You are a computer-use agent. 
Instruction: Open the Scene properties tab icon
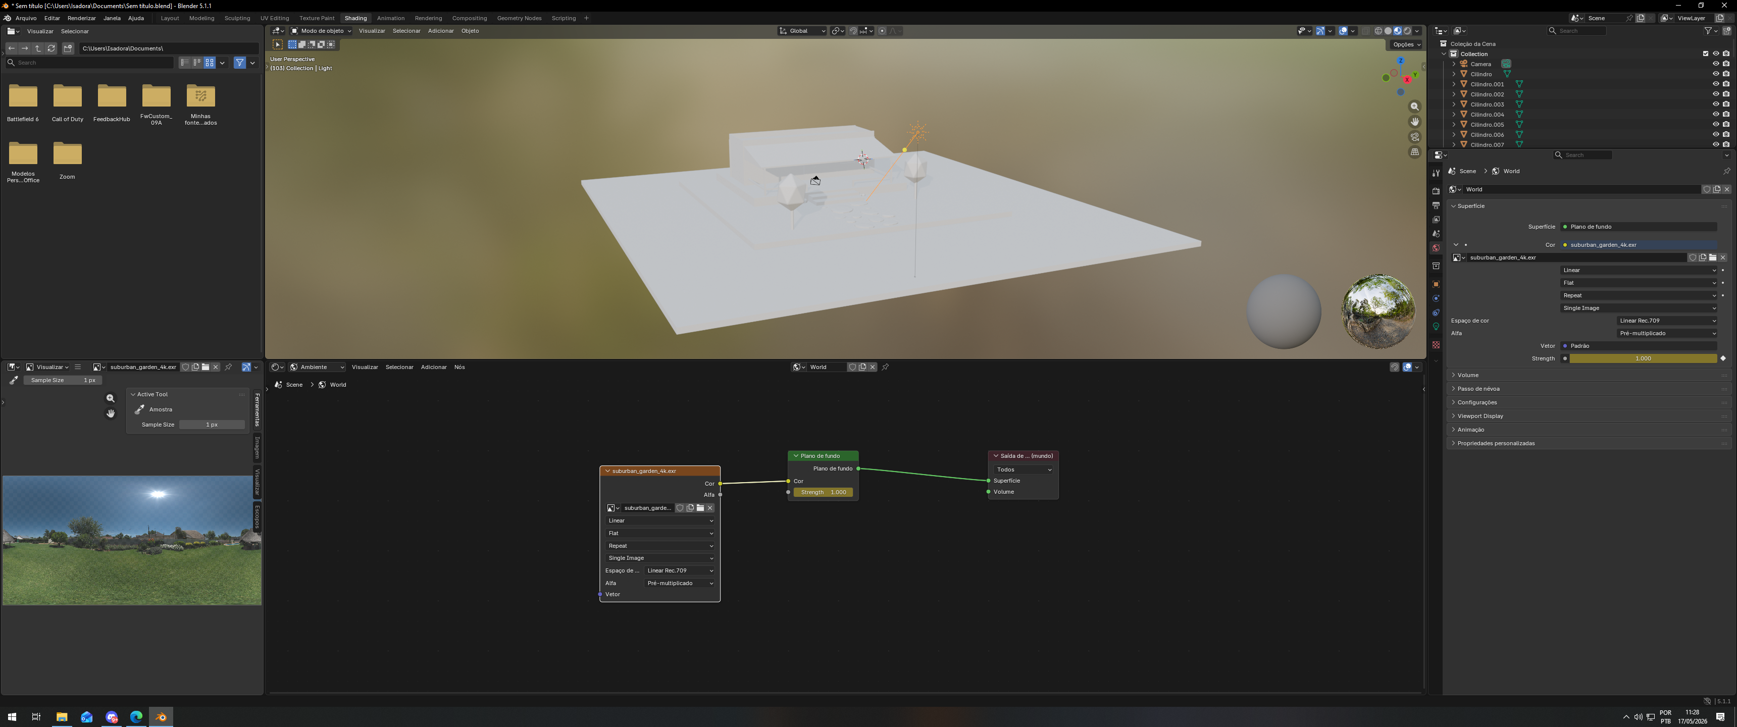pyautogui.click(x=1436, y=233)
